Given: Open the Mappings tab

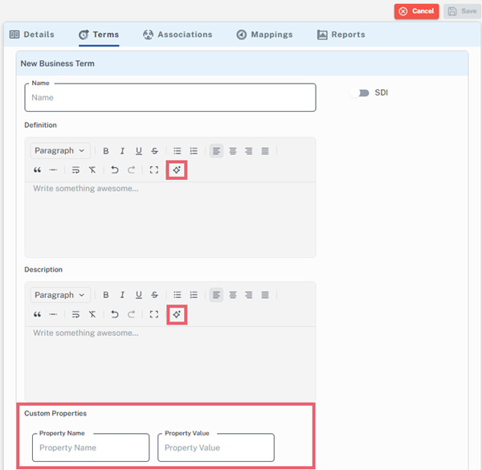Looking at the screenshot, I should pos(264,35).
